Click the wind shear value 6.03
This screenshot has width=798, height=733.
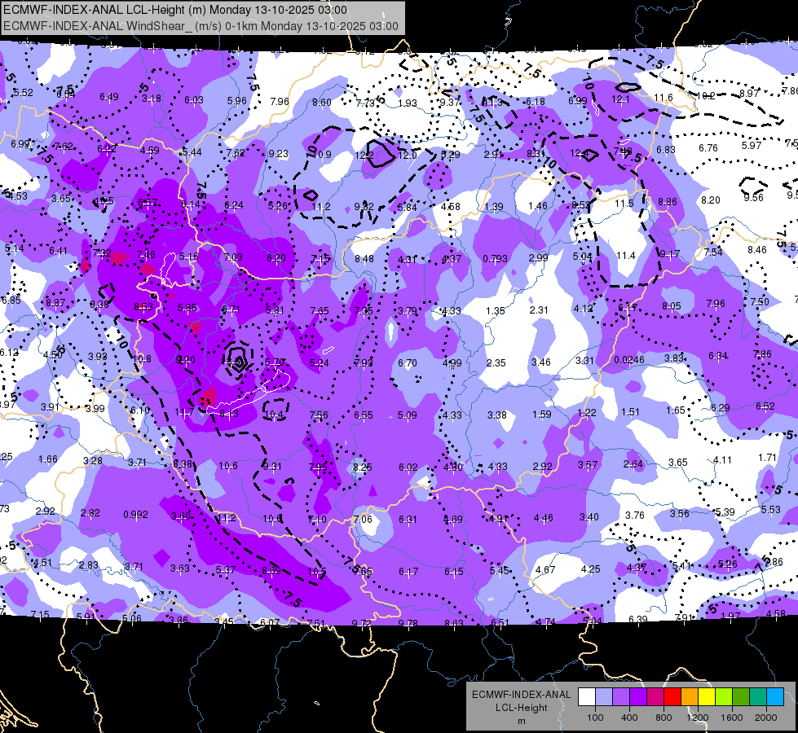pyautogui.click(x=194, y=99)
